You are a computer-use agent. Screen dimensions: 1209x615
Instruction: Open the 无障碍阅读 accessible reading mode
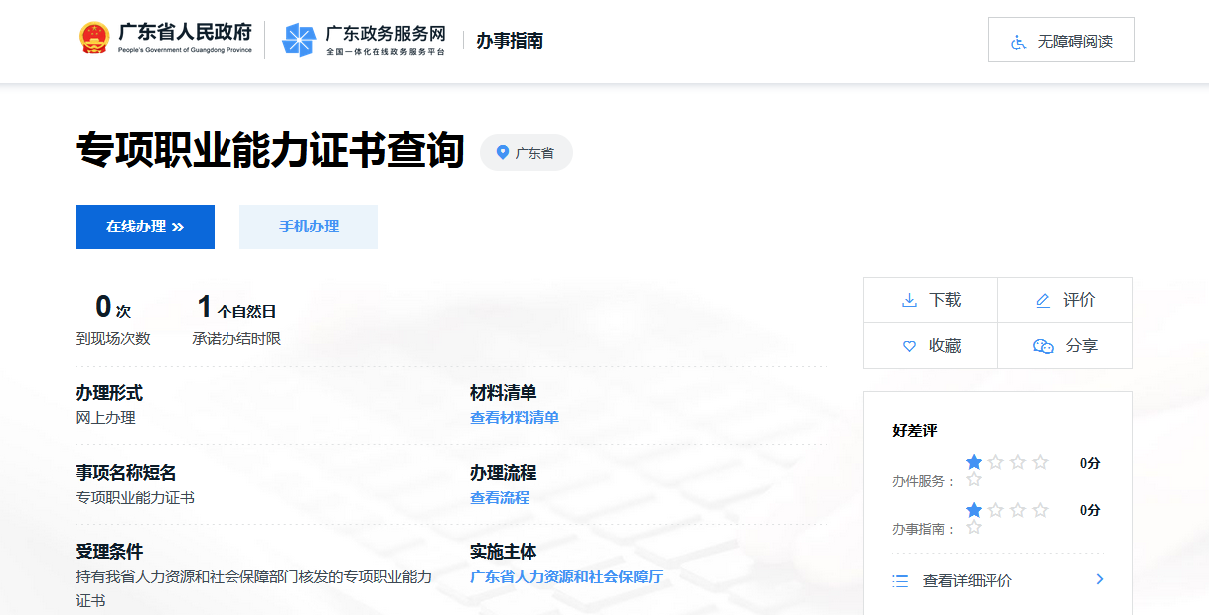1074,41
